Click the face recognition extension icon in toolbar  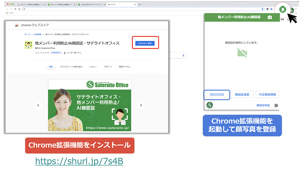tap(282, 9)
